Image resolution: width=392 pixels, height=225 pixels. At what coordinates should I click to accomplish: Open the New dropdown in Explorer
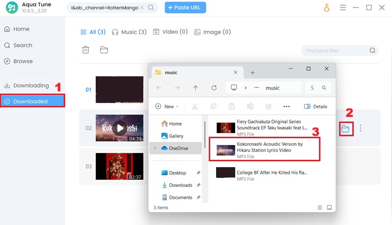[x=167, y=106]
